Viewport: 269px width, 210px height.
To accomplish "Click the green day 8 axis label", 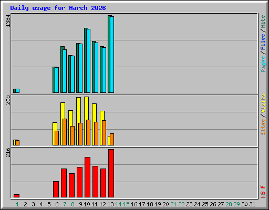I will tap(73, 204).
